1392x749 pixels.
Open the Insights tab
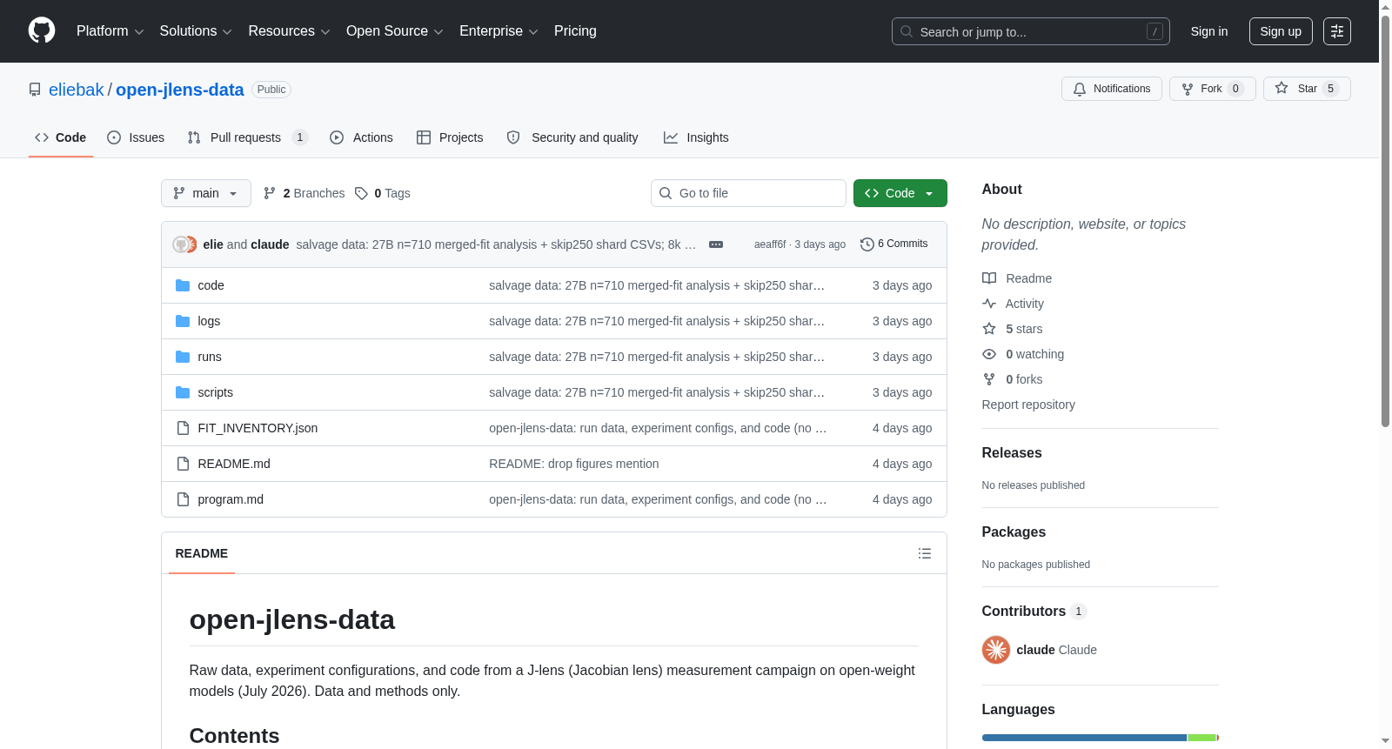pos(696,137)
